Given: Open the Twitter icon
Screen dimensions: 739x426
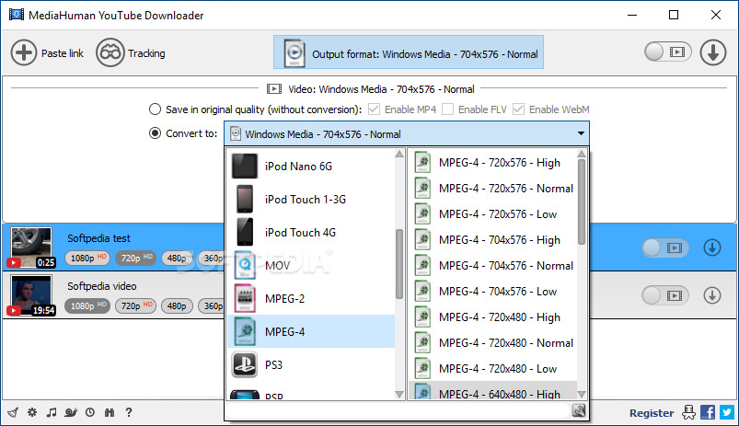Looking at the screenshot, I should click(x=727, y=412).
